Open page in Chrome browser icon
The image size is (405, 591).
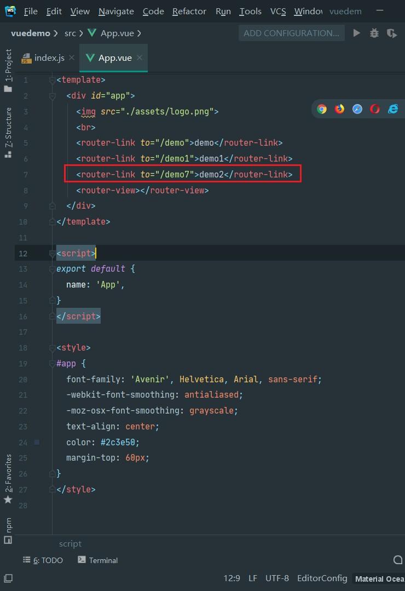pos(322,110)
